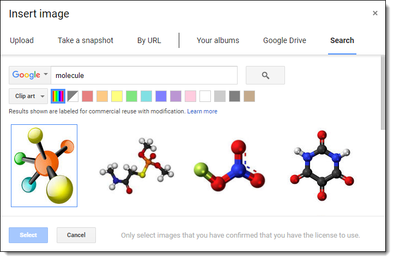Open the Learn more link

point(202,111)
